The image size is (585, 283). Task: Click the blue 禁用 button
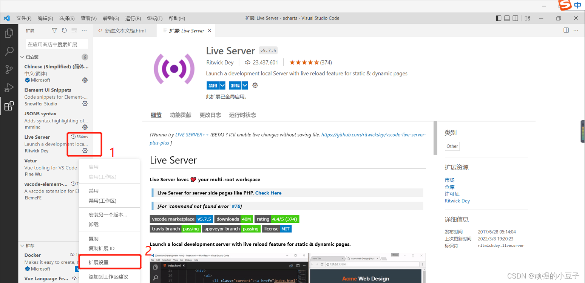click(213, 86)
